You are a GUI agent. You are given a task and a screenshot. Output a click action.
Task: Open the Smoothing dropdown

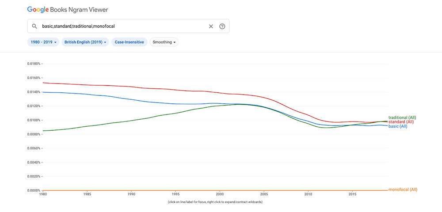tap(164, 42)
